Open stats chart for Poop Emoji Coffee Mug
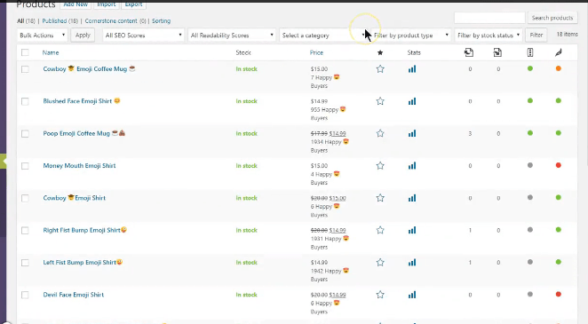Viewport: 588px width, 324px height. pos(412,133)
